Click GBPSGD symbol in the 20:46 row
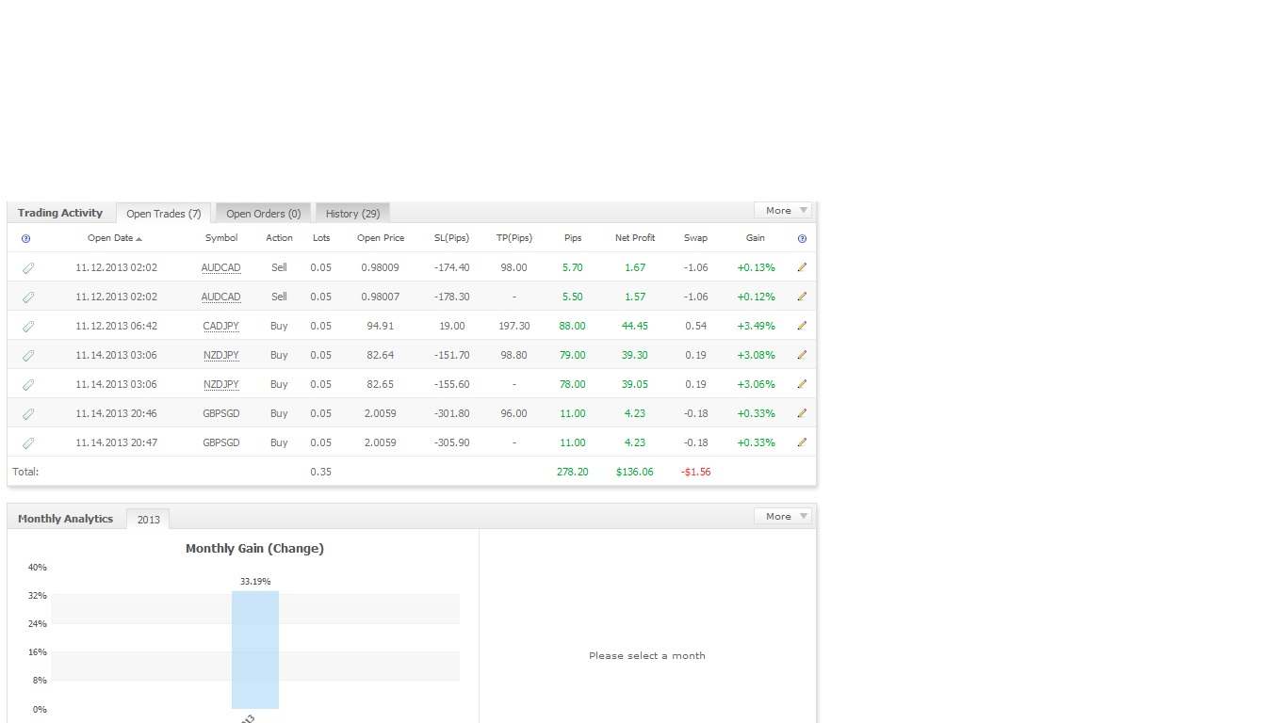The image size is (1287, 723). point(221,413)
